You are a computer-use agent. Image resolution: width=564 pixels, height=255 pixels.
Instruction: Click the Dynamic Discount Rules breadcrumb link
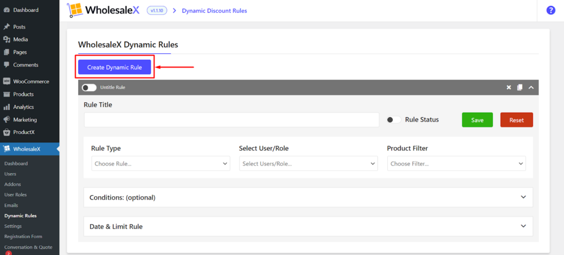214,11
